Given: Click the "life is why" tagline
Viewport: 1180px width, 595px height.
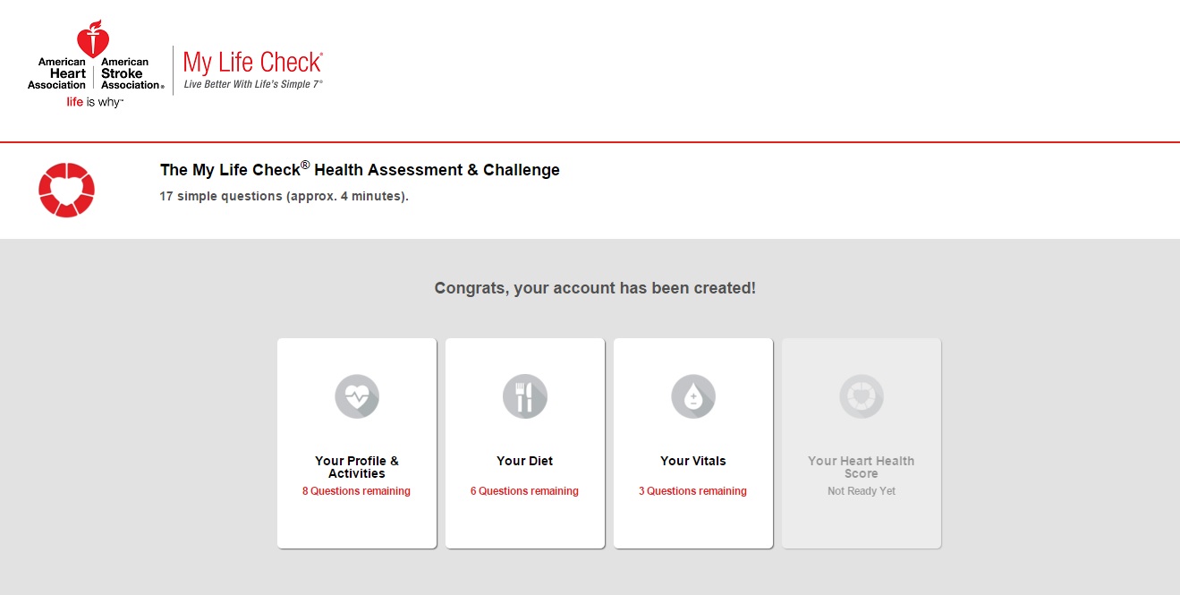Looking at the screenshot, I should click(95, 102).
